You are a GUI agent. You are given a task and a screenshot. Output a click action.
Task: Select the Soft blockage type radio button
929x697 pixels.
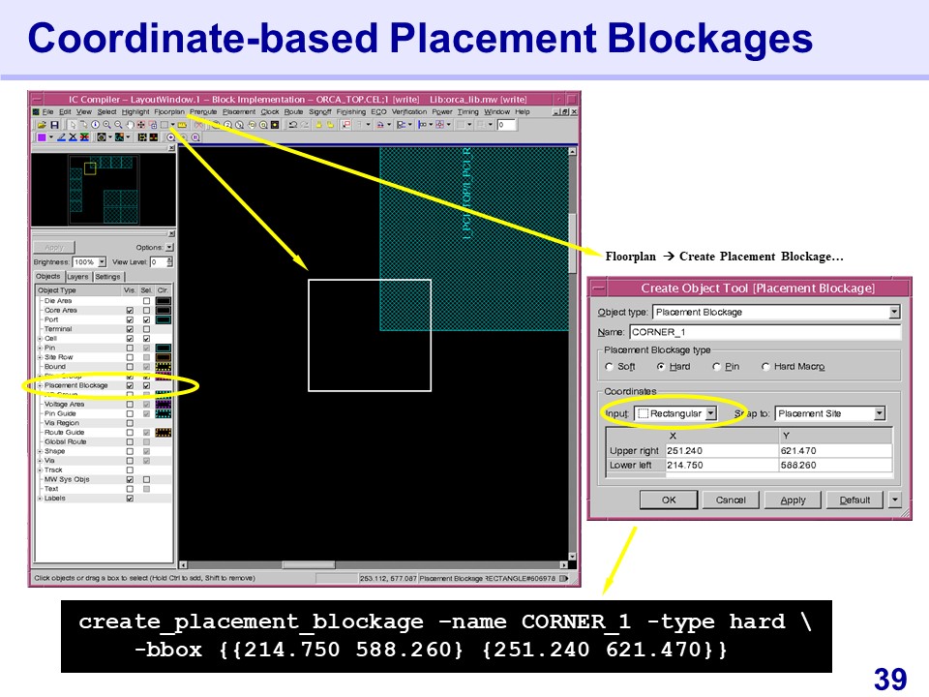[609, 367]
